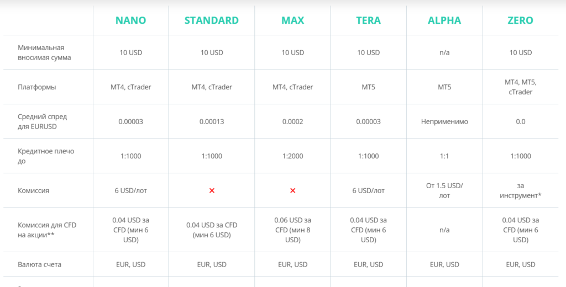566x287 pixels.
Task: Click the 'Минимальная вносимая сумма' row label
Action: click(44, 52)
